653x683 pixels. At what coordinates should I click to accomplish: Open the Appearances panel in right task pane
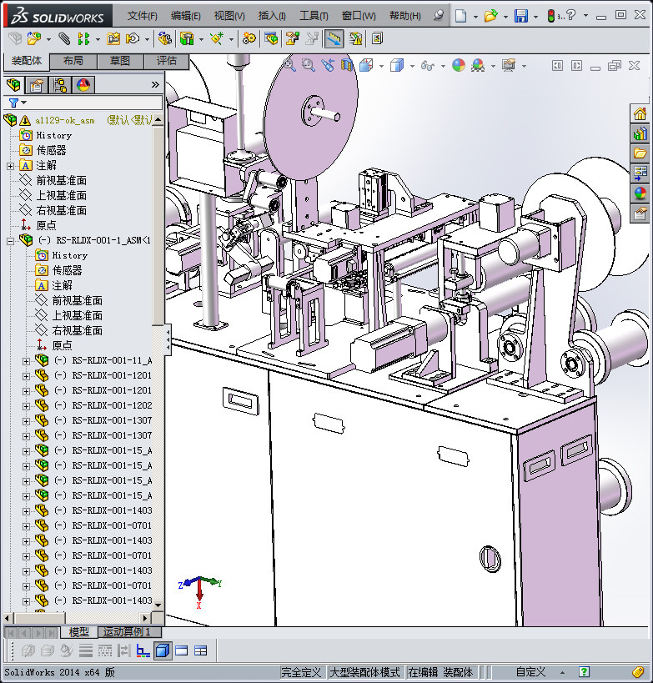coord(640,193)
